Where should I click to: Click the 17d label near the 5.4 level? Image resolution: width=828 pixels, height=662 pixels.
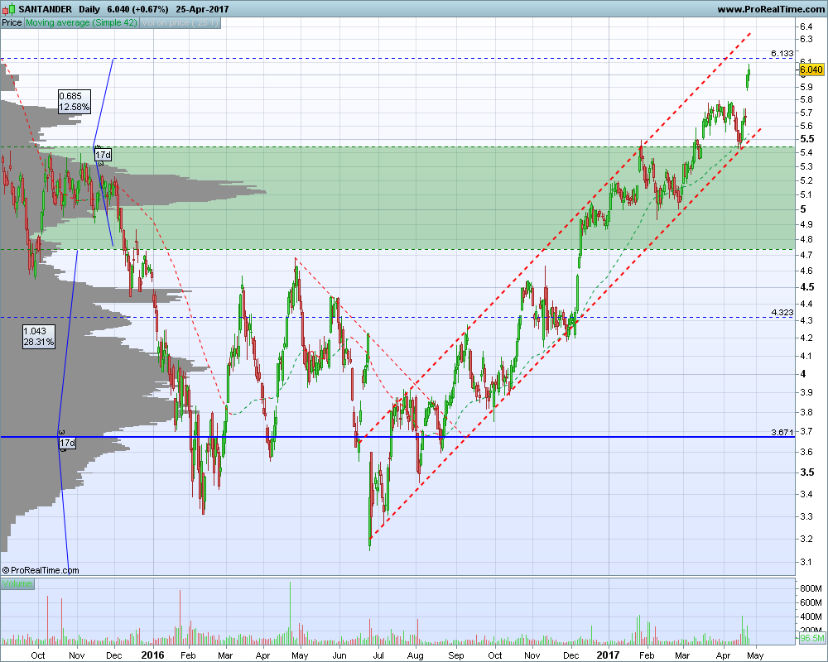click(103, 155)
